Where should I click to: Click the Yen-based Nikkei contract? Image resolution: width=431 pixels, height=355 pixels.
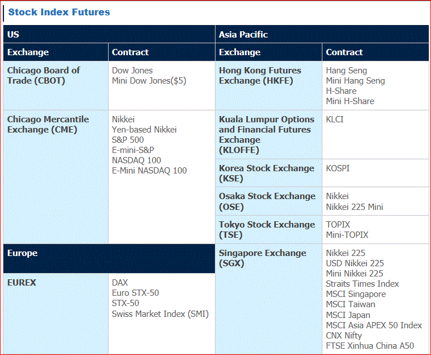(144, 130)
